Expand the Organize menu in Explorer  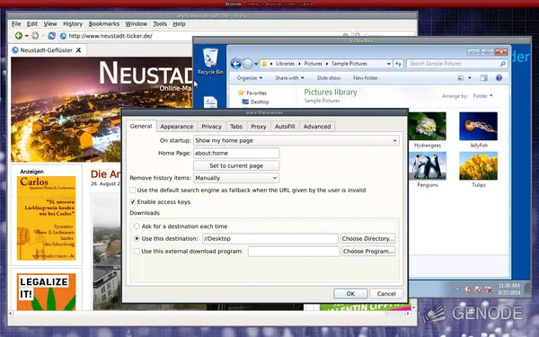point(250,78)
